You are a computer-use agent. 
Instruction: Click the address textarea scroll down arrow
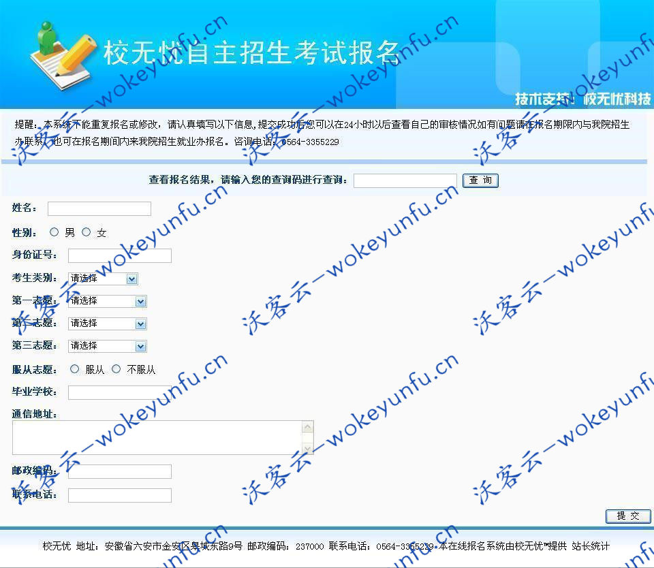coord(308,449)
